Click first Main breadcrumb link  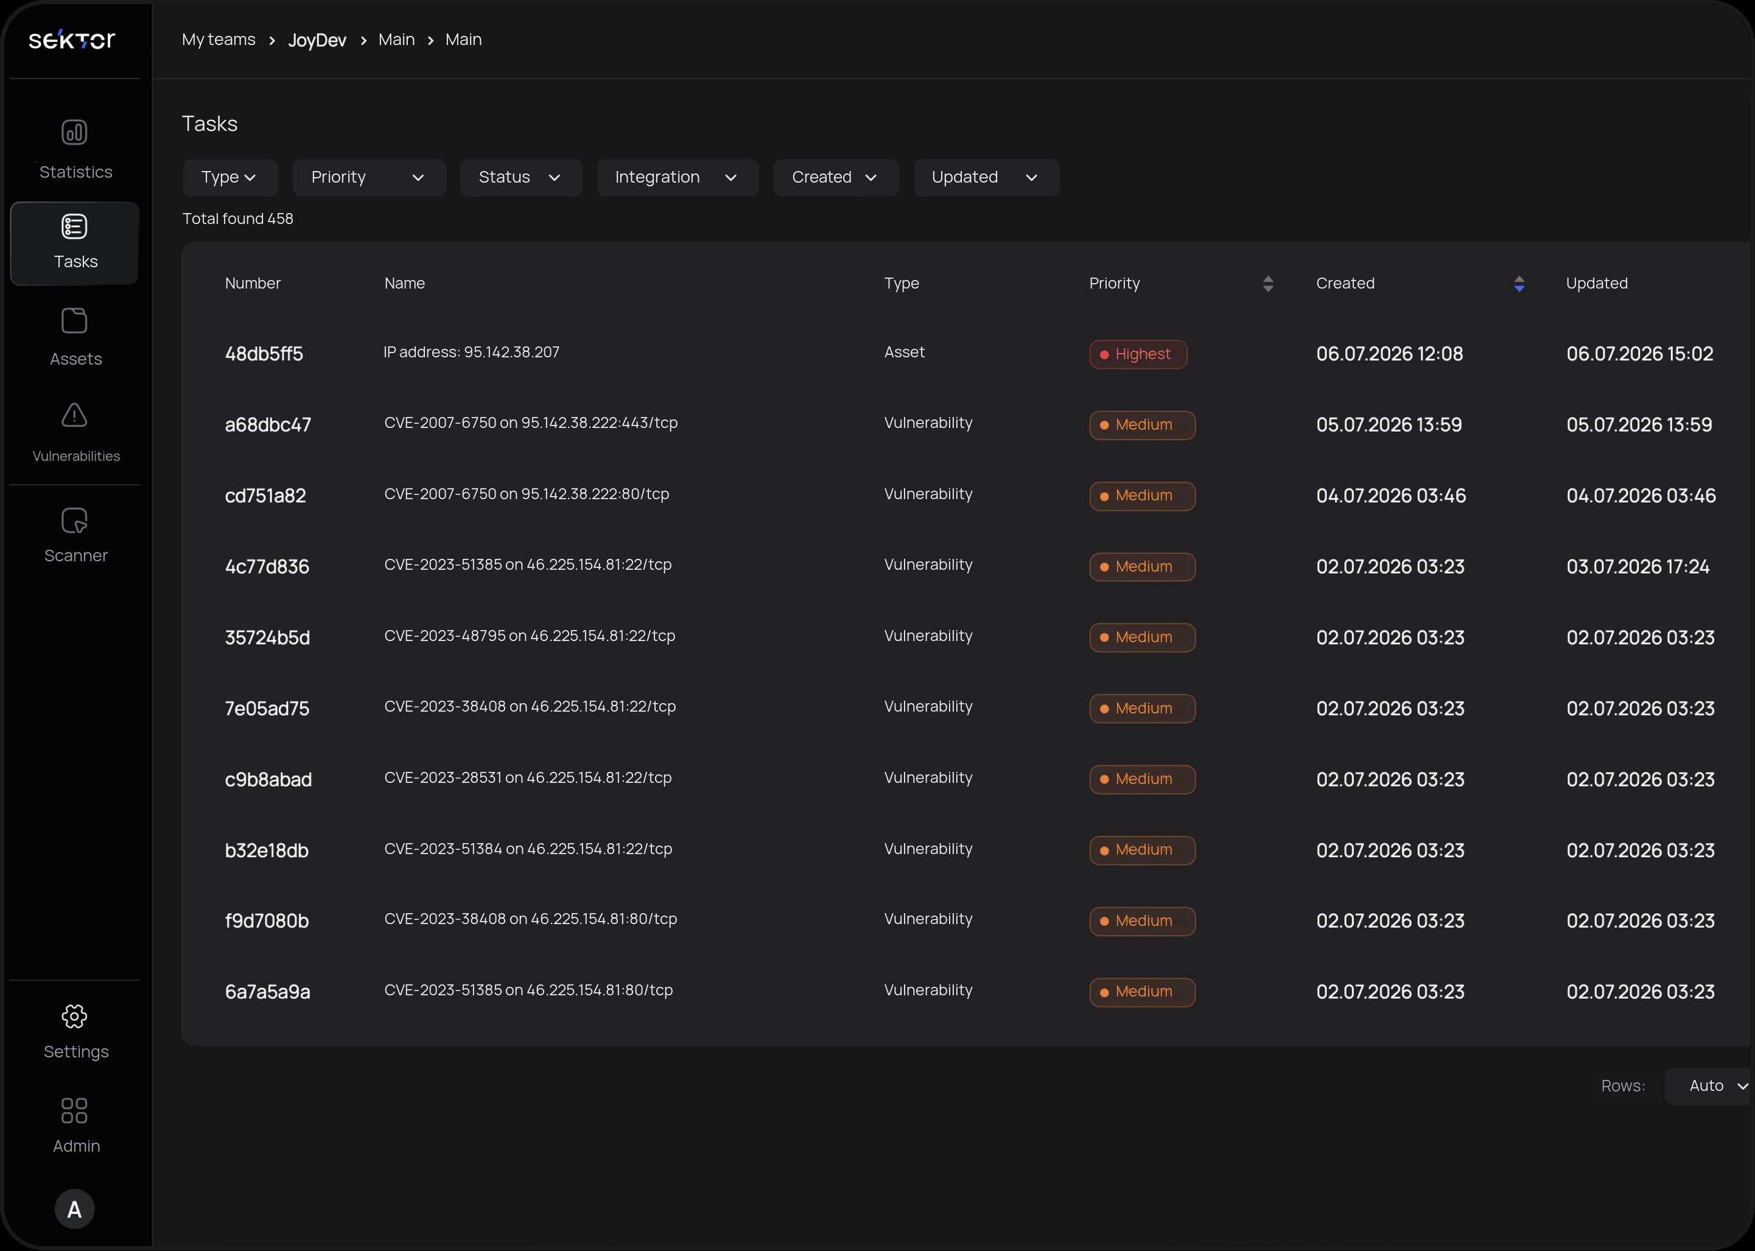396,40
